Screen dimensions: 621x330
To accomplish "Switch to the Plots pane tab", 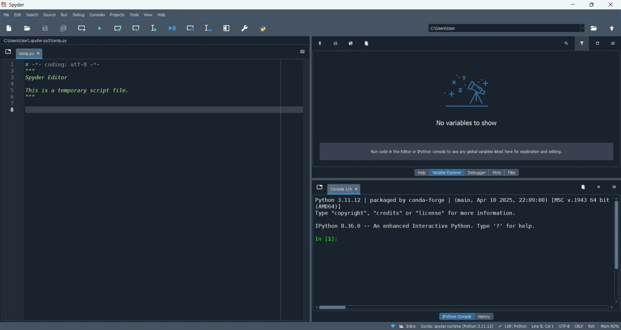I will [497, 172].
